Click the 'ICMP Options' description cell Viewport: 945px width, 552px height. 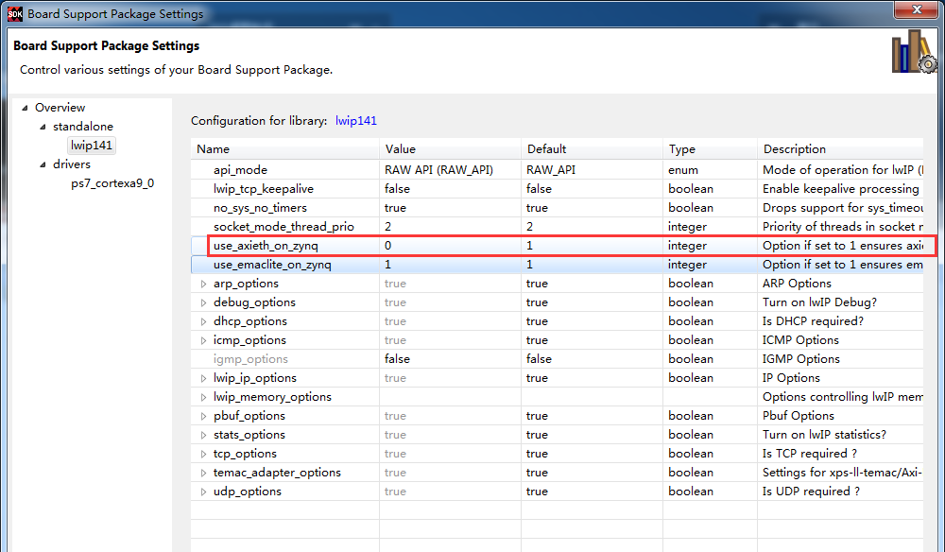point(800,340)
